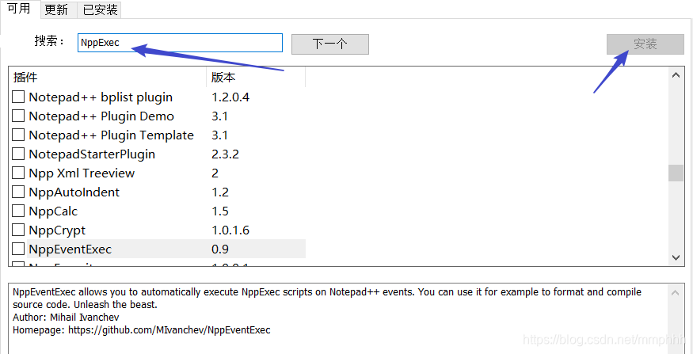Check the NppAutoIndent checkbox
The image size is (693, 354).
point(18,192)
